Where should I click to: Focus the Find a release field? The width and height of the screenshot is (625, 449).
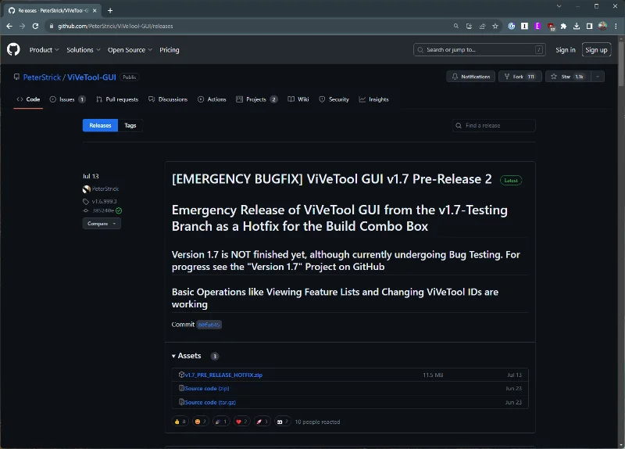[494, 125]
